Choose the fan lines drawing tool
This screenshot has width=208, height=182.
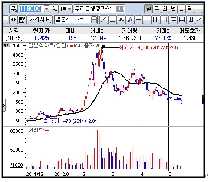click(130, 20)
